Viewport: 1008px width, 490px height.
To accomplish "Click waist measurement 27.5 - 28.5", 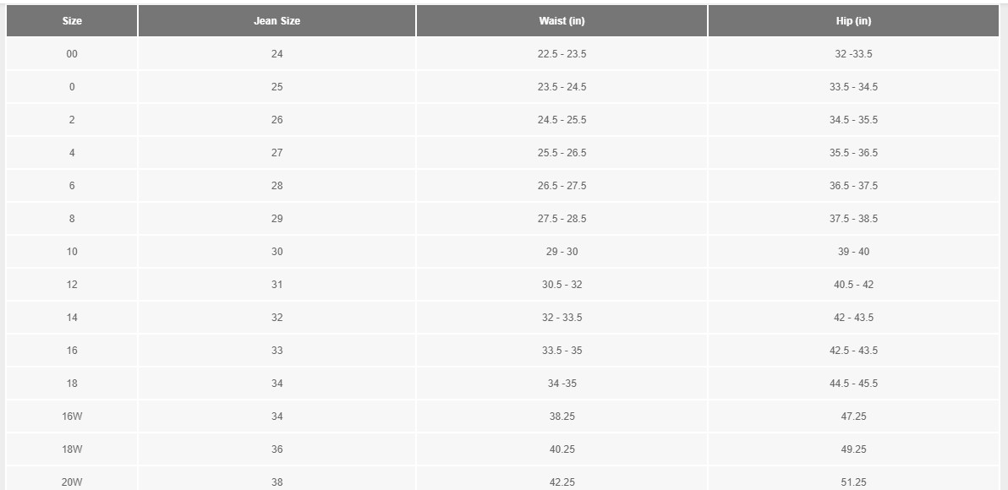I will (562, 219).
